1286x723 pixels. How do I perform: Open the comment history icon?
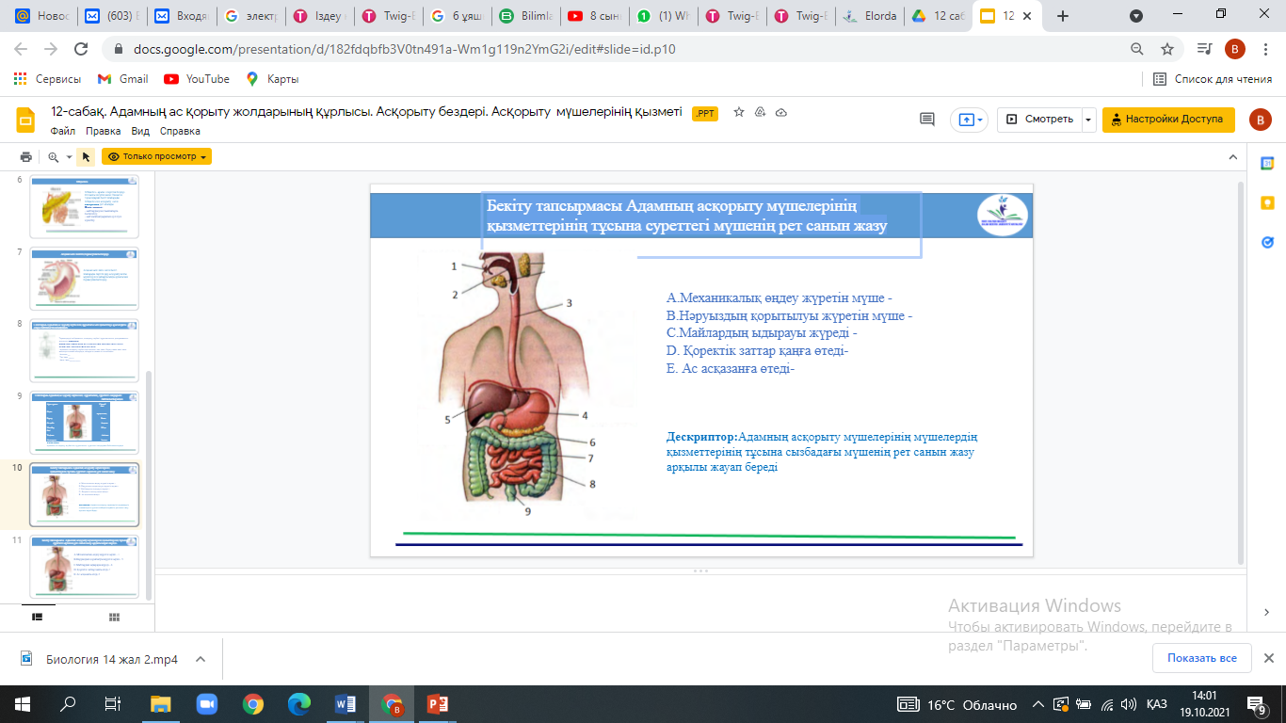click(927, 120)
